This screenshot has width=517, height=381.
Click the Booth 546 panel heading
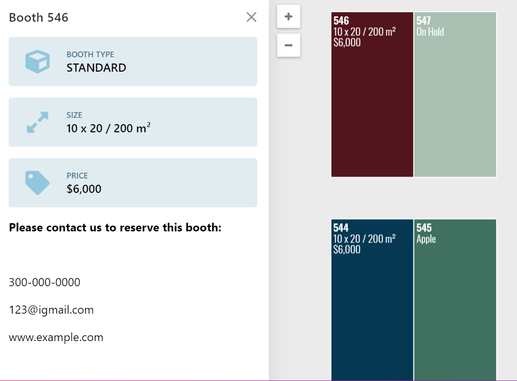[x=39, y=18]
